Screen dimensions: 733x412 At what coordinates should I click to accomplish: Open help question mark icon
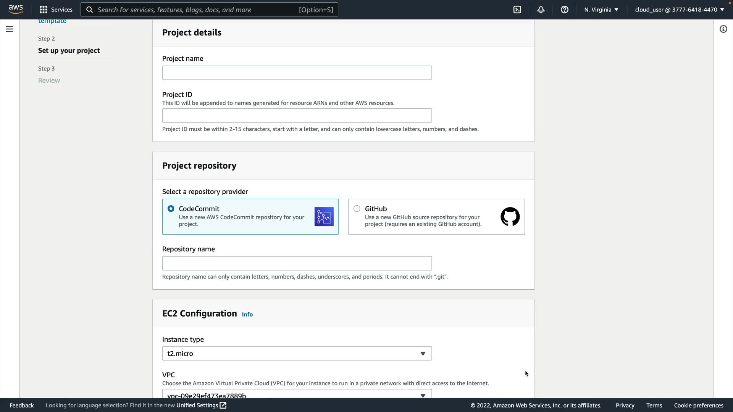tap(564, 10)
